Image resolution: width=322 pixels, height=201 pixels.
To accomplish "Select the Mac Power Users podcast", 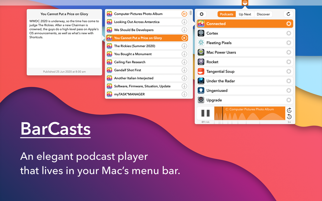I will [x=245, y=52].
